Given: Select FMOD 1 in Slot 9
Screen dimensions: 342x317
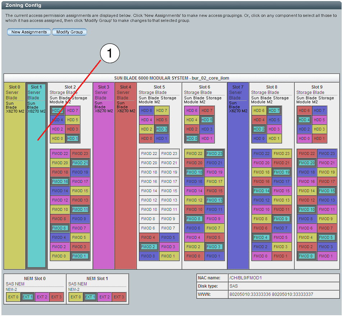Looking at the screenshot, I should coord(327,256).
